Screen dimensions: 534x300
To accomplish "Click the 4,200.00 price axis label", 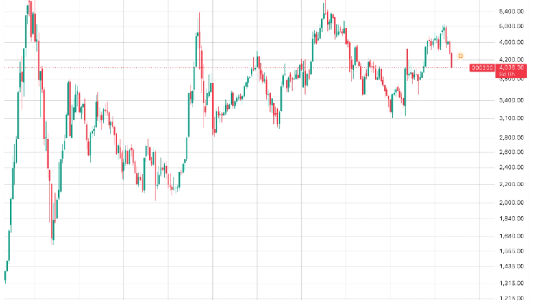I will (x=511, y=59).
